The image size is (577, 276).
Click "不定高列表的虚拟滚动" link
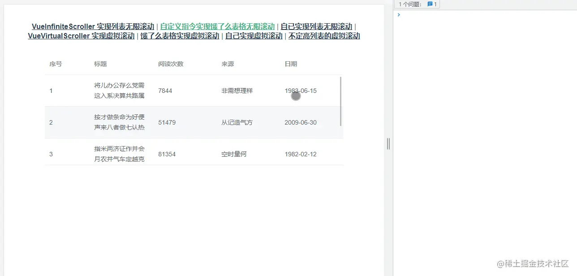point(323,36)
